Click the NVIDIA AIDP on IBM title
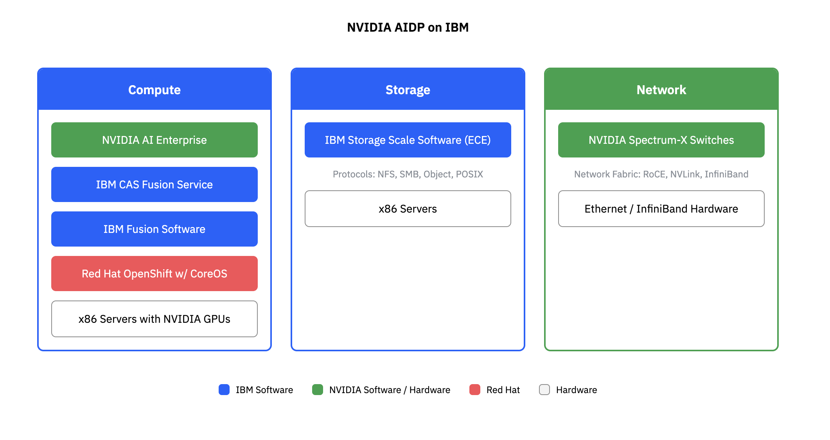 tap(408, 27)
